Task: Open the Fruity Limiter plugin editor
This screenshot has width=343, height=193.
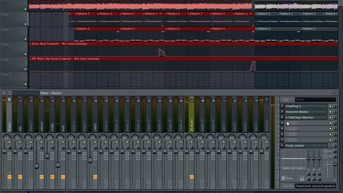Action: coord(306,145)
